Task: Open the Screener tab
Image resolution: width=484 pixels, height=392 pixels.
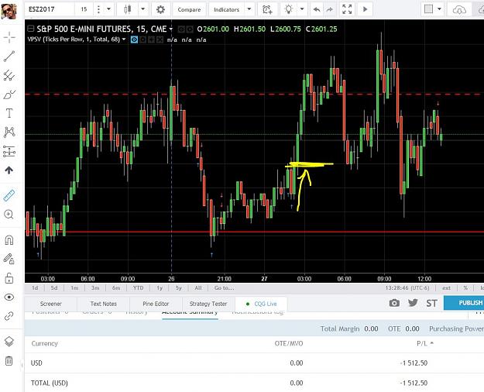Action: tap(51, 304)
